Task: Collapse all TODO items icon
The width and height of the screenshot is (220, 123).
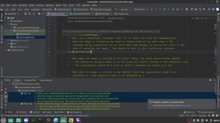Action: (x=5, y=105)
